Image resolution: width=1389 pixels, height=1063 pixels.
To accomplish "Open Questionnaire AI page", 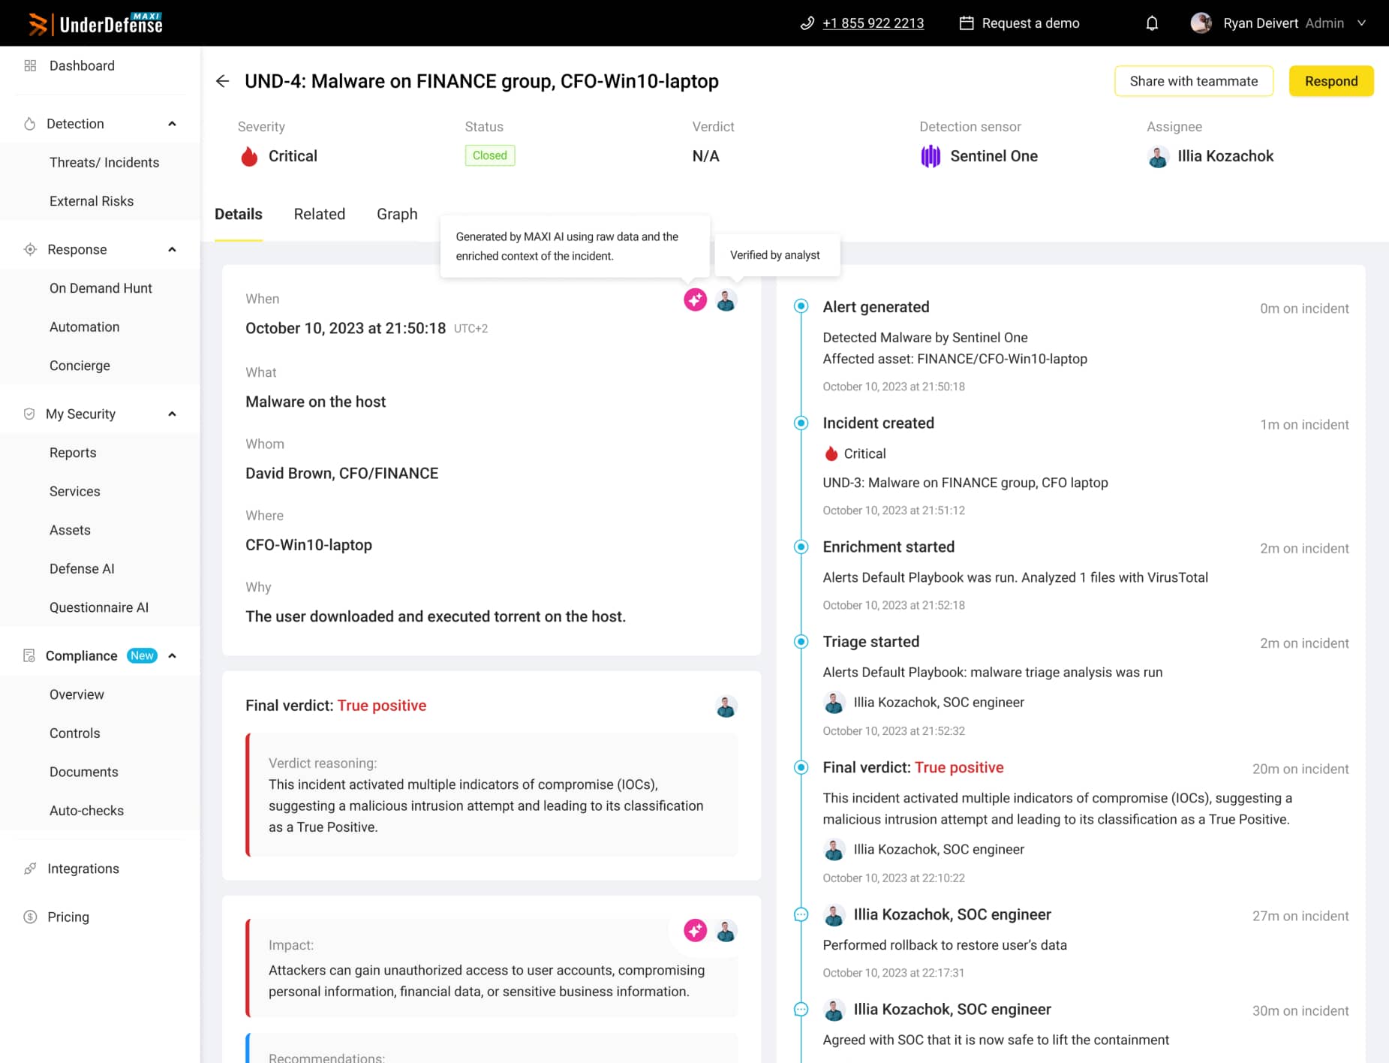I will coord(99,607).
